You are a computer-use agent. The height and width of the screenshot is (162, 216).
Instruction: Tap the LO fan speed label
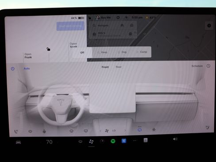(114, 131)
